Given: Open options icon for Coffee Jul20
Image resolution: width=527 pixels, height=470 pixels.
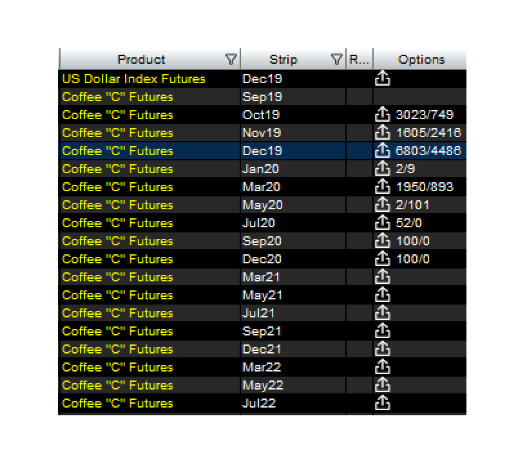Looking at the screenshot, I should click(x=383, y=223).
